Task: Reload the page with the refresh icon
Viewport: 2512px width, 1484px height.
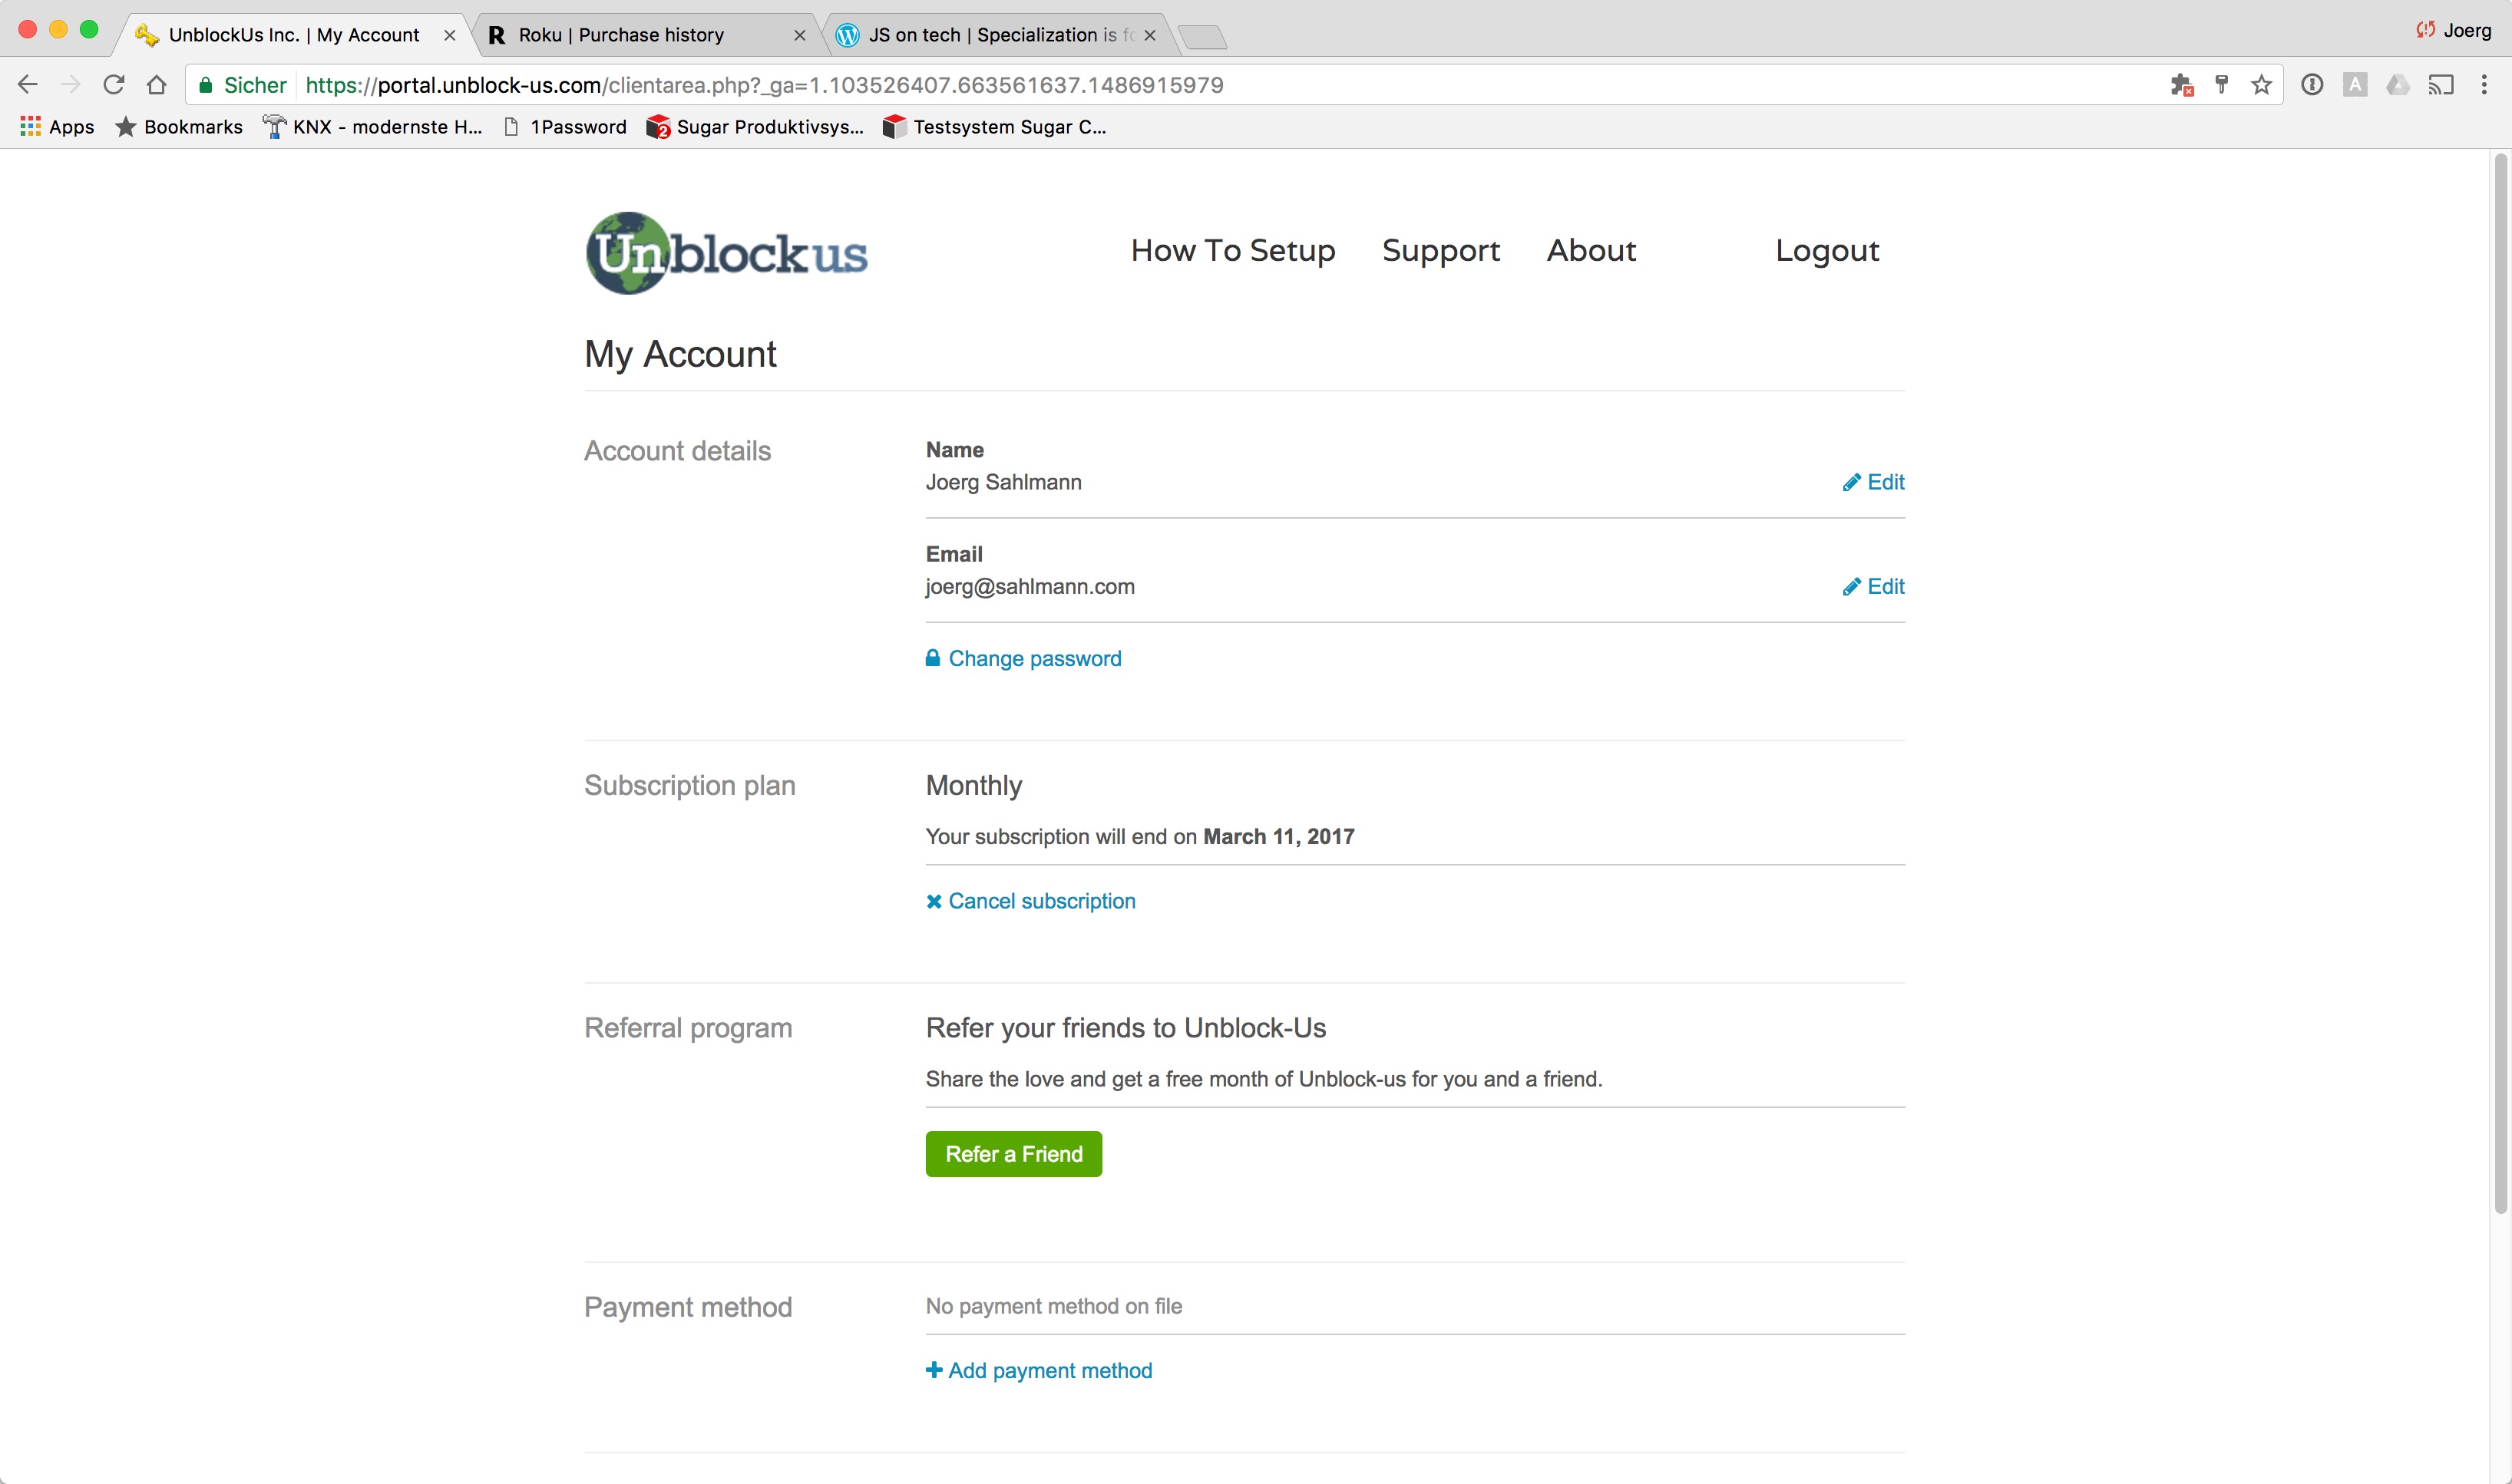Action: click(114, 85)
